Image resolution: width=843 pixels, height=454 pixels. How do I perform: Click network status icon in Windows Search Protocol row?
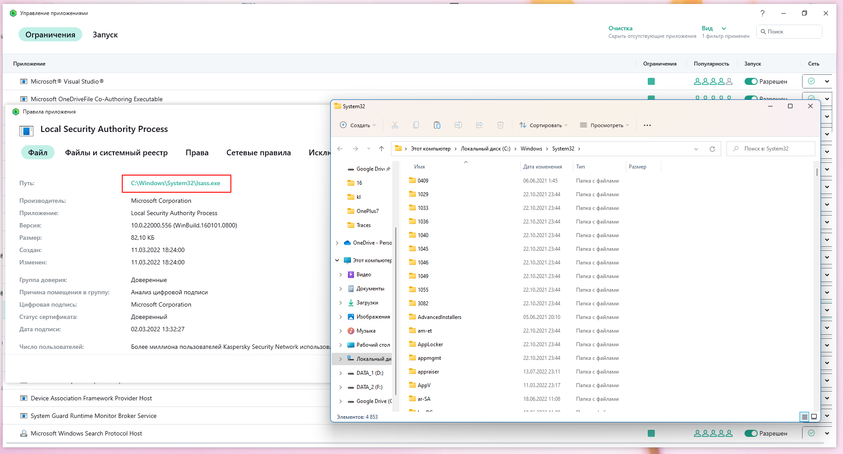[x=811, y=433]
